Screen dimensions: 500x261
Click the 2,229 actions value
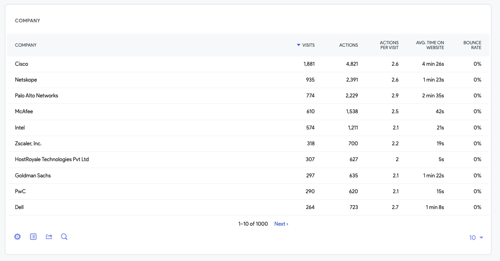point(352,96)
